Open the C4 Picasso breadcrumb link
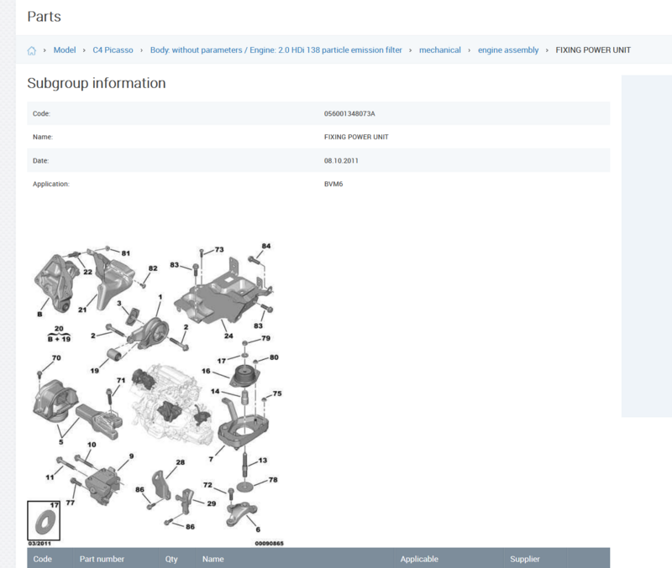672x568 pixels. point(113,50)
